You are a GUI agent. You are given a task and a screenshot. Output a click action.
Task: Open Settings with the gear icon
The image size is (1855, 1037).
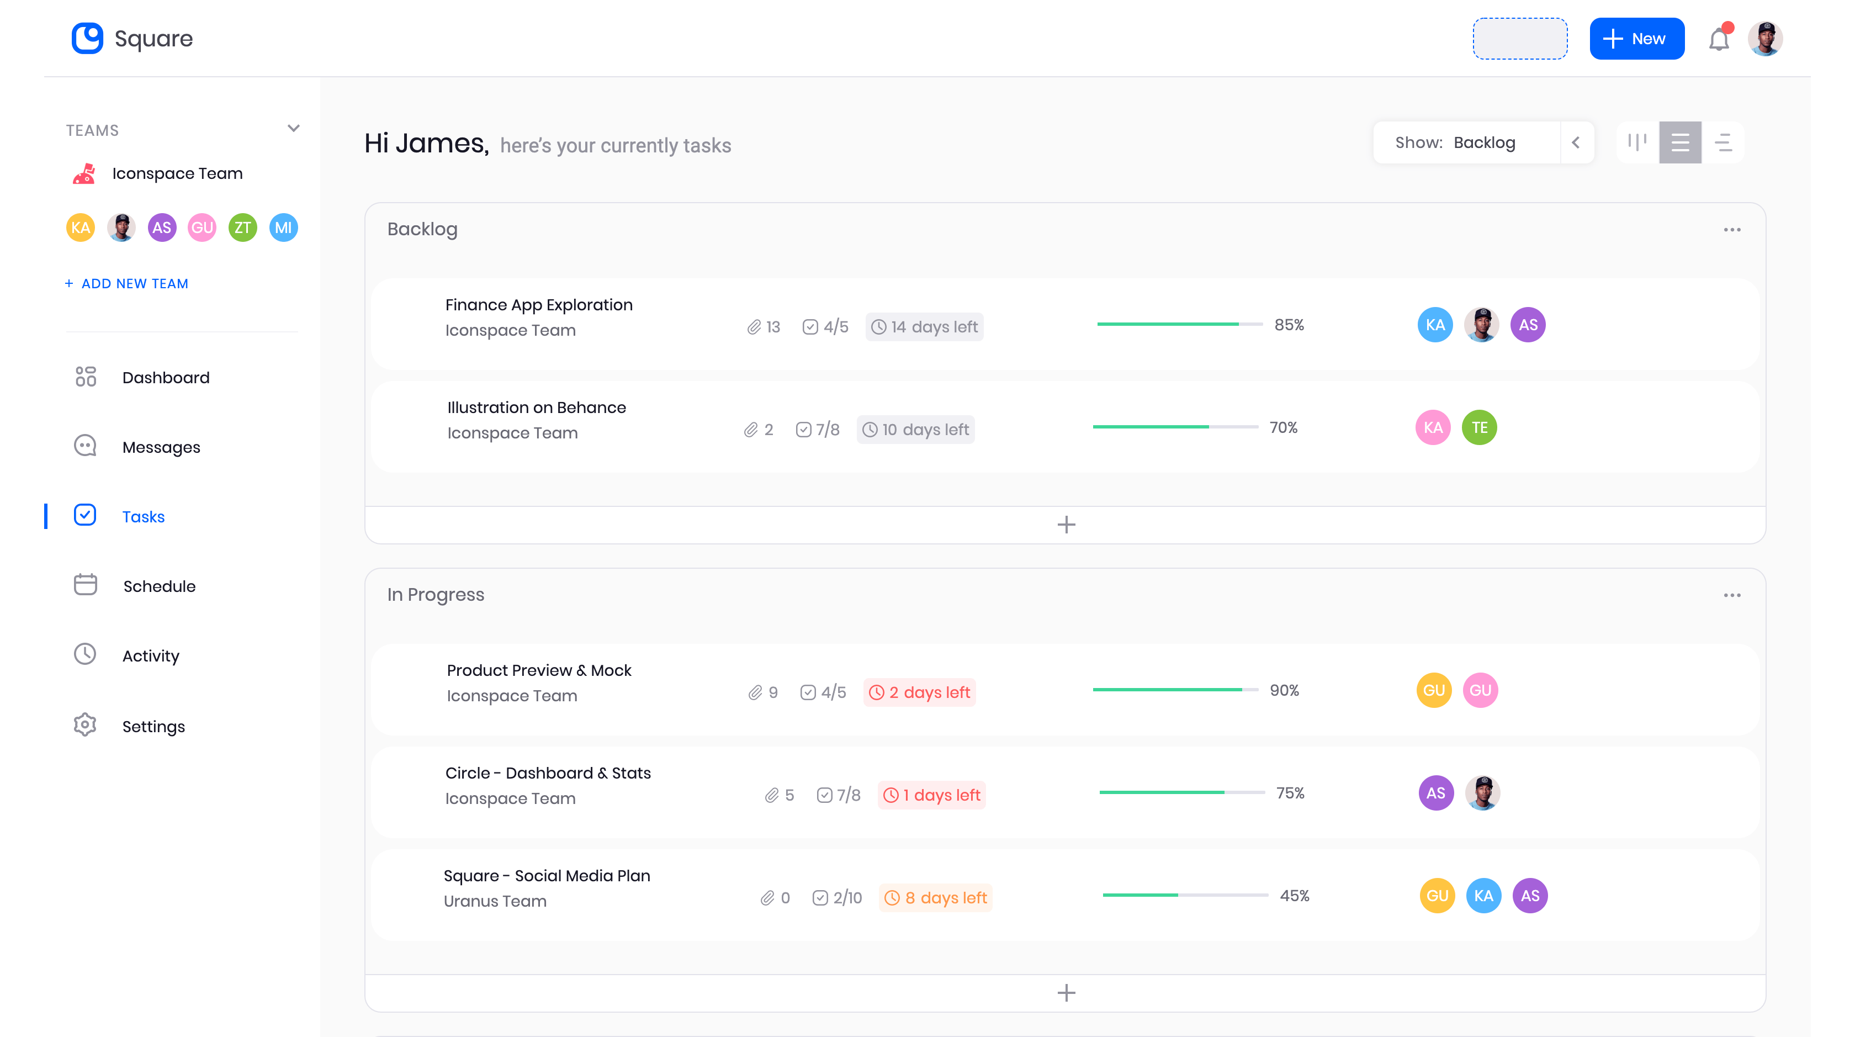pyautogui.click(x=85, y=725)
